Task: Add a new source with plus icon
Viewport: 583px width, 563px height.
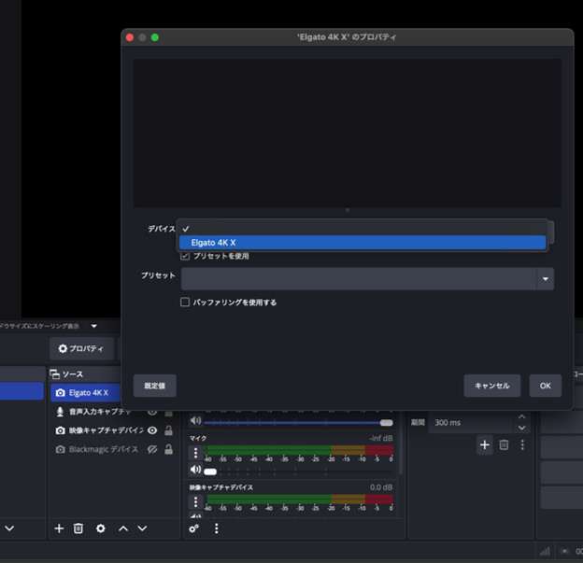Action: pyautogui.click(x=59, y=528)
